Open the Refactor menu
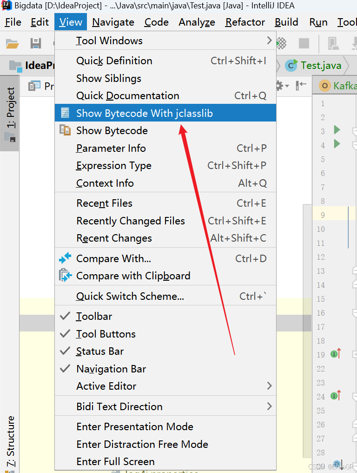This screenshot has width=357, height=473. tap(245, 22)
